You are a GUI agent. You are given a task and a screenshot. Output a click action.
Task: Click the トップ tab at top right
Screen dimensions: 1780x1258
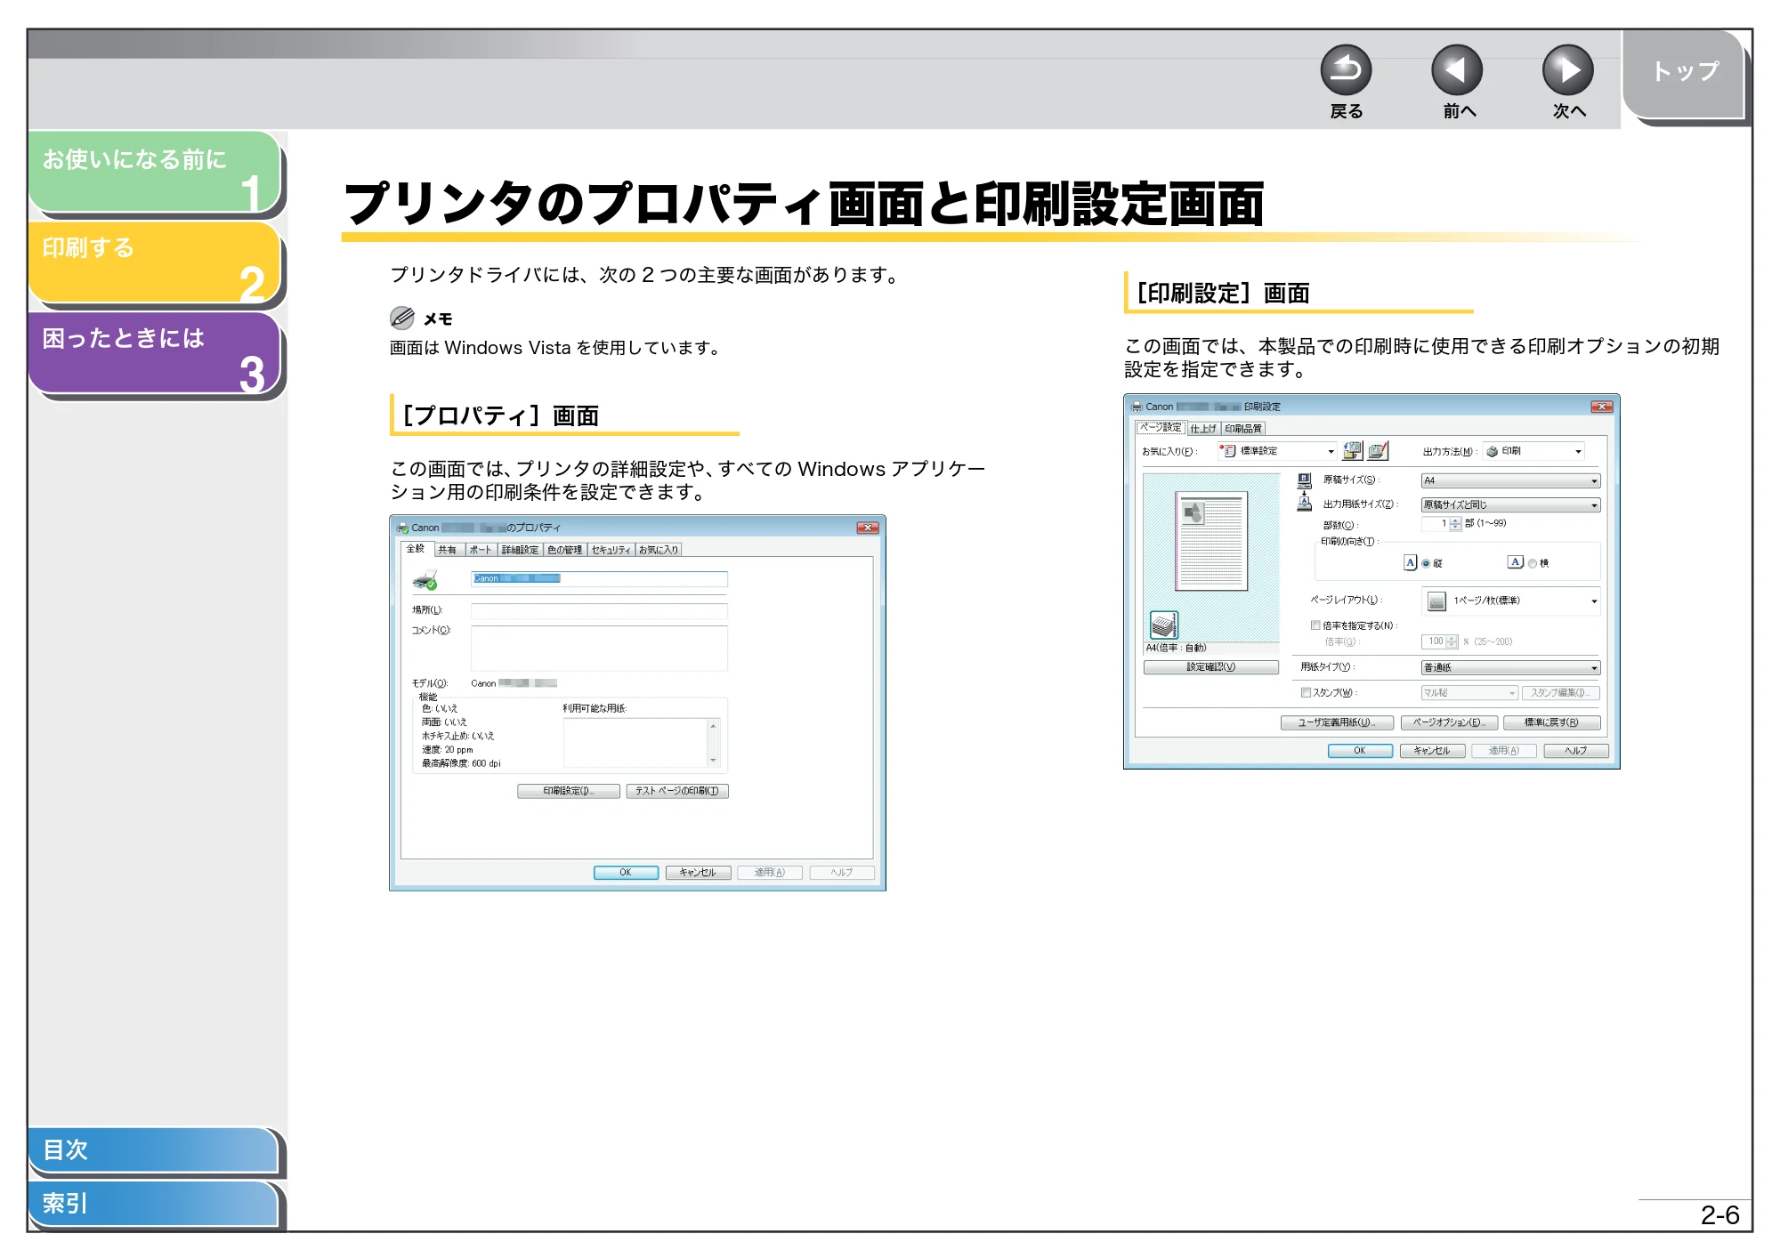[1685, 73]
